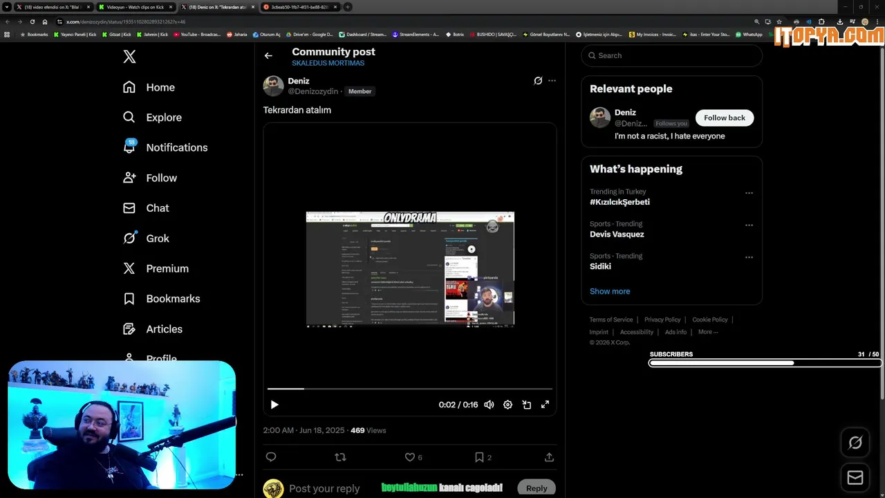Viewport: 885px width, 498px height.
Task: Click the @Denizozydin handle on the post
Action: pyautogui.click(x=313, y=91)
